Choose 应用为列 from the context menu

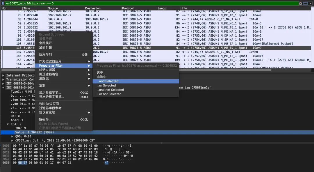click(x=64, y=54)
